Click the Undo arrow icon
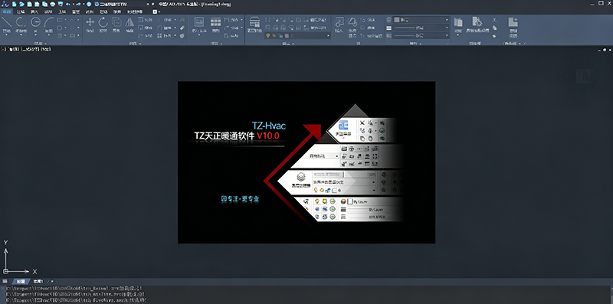613x304 pixels. tap(68, 4)
